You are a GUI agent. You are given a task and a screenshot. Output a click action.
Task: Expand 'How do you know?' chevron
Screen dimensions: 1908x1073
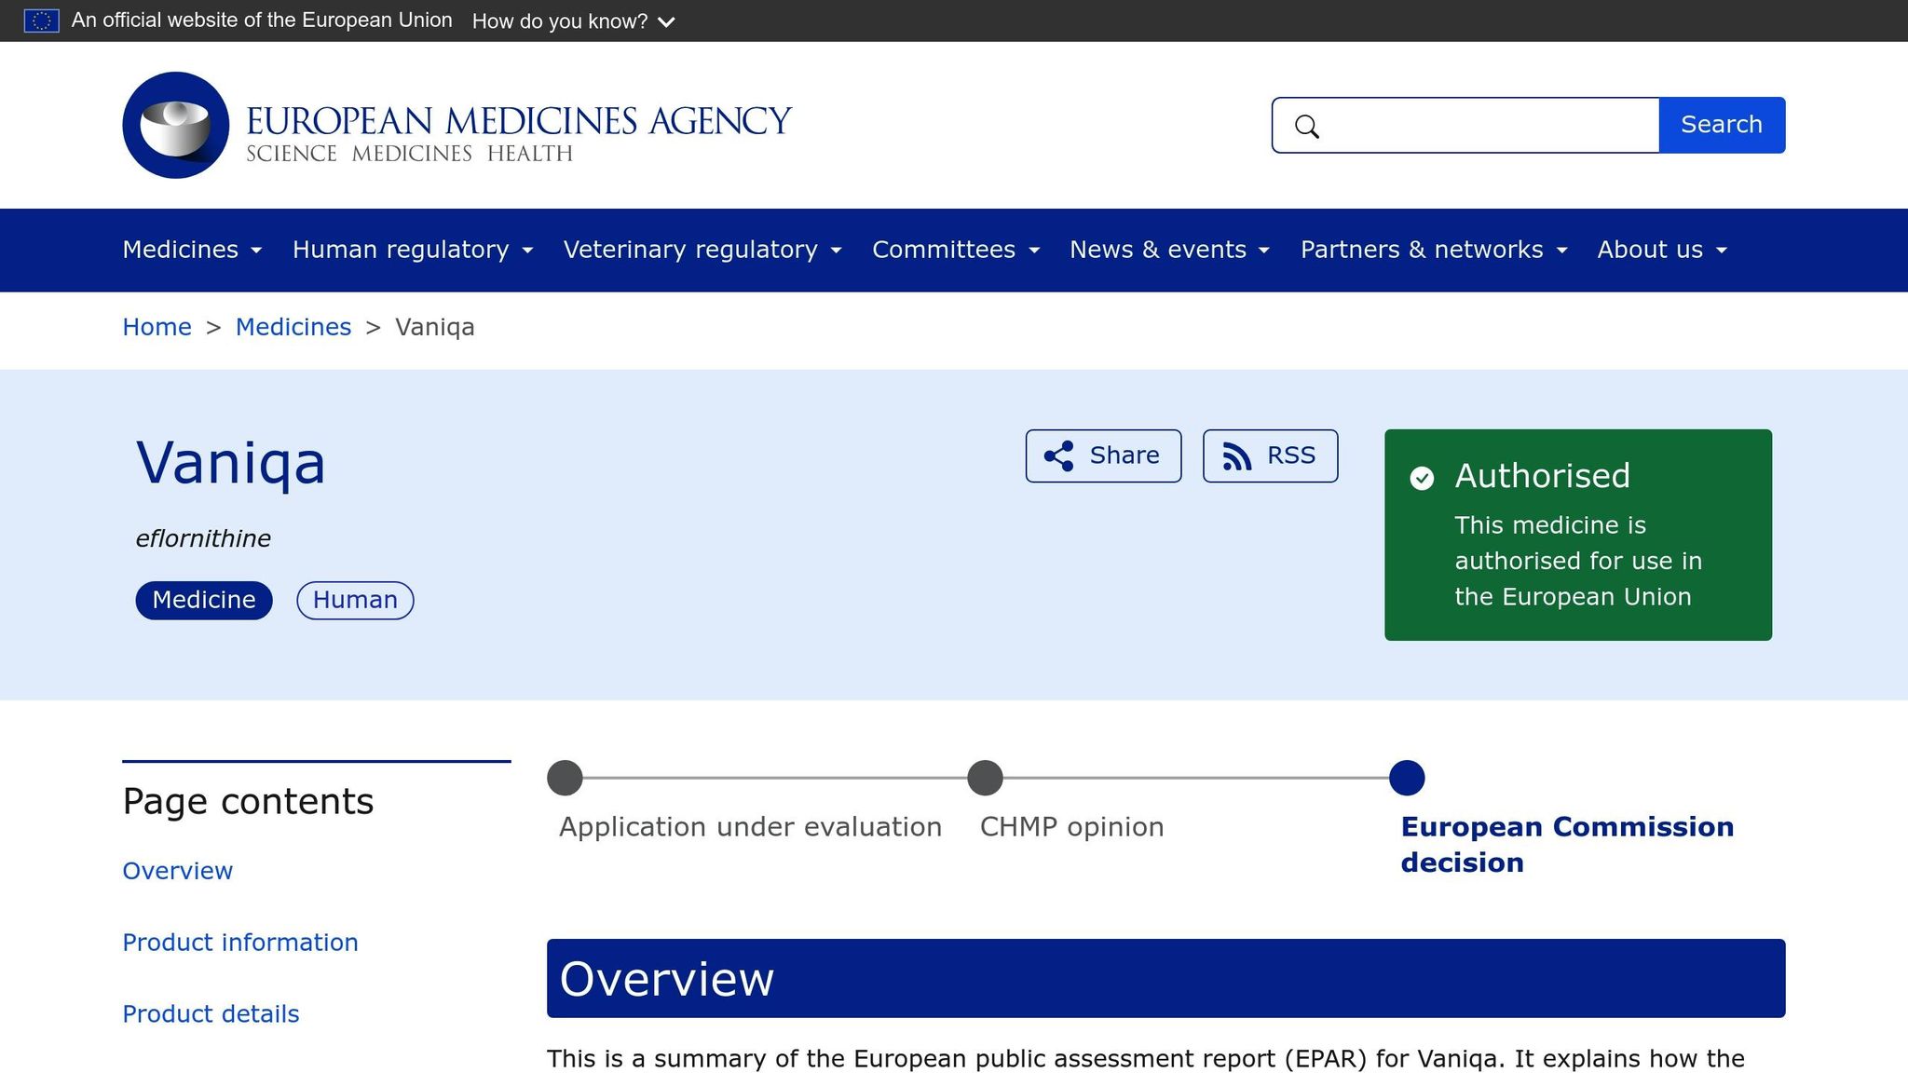666,21
